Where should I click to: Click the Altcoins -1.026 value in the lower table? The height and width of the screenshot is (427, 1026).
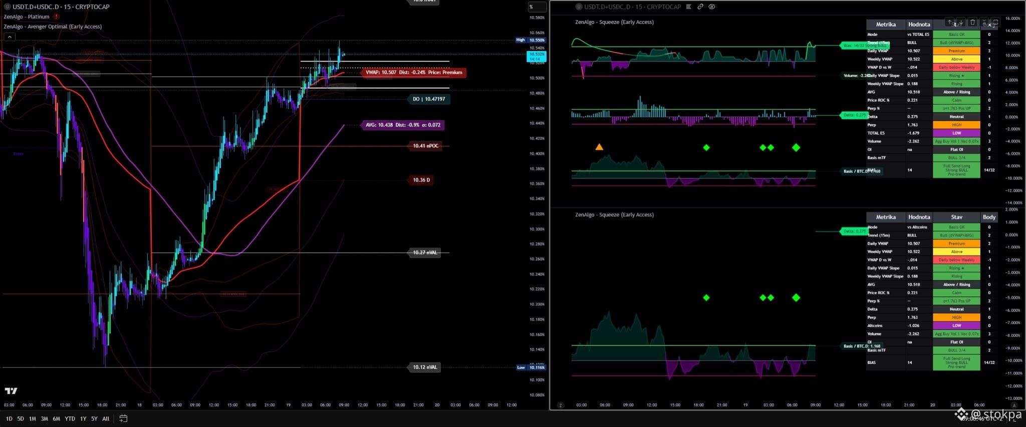[913, 326]
